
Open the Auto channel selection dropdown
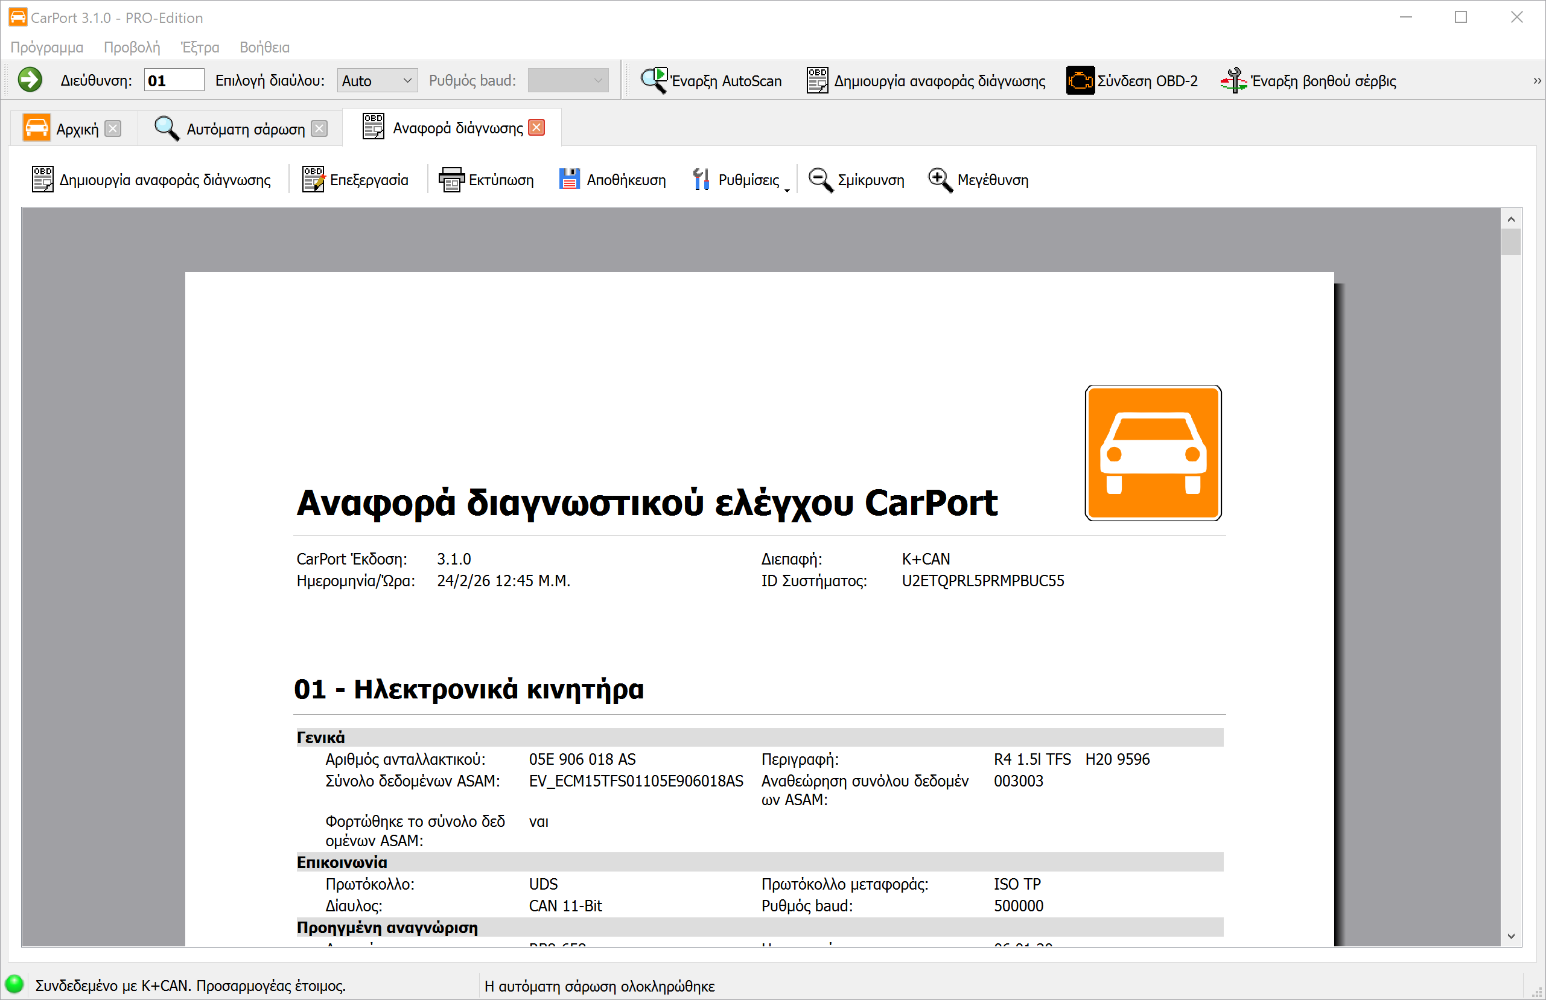(x=377, y=81)
